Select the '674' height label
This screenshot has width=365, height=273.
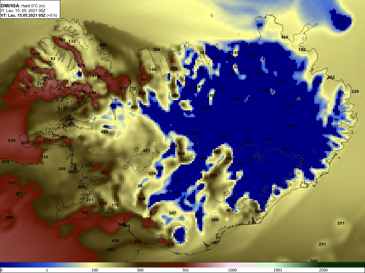pyautogui.click(x=81, y=65)
